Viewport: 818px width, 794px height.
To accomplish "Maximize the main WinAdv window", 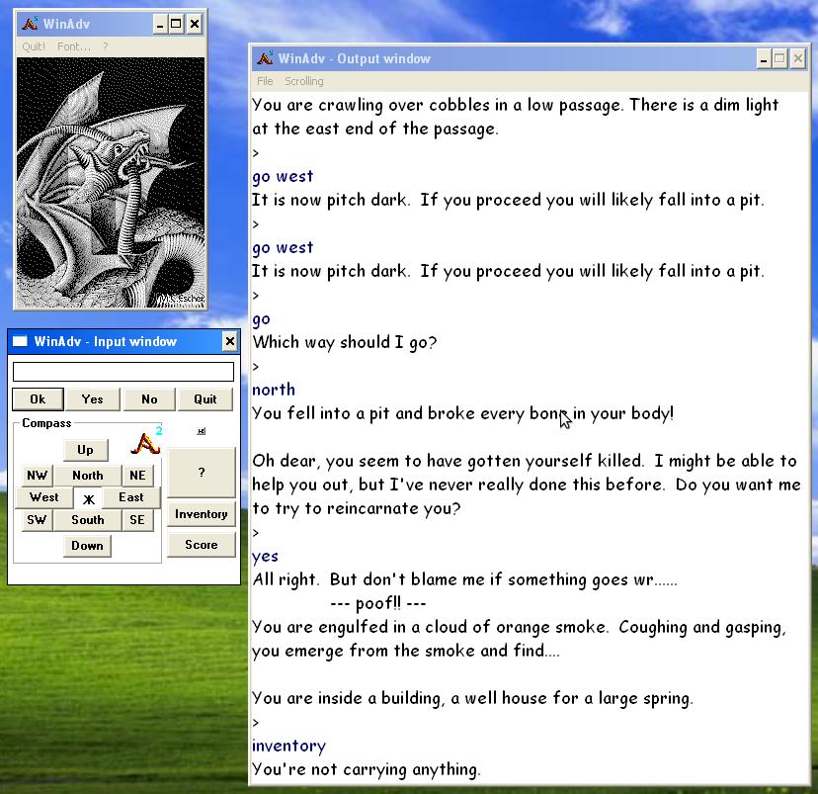I will [176, 24].
